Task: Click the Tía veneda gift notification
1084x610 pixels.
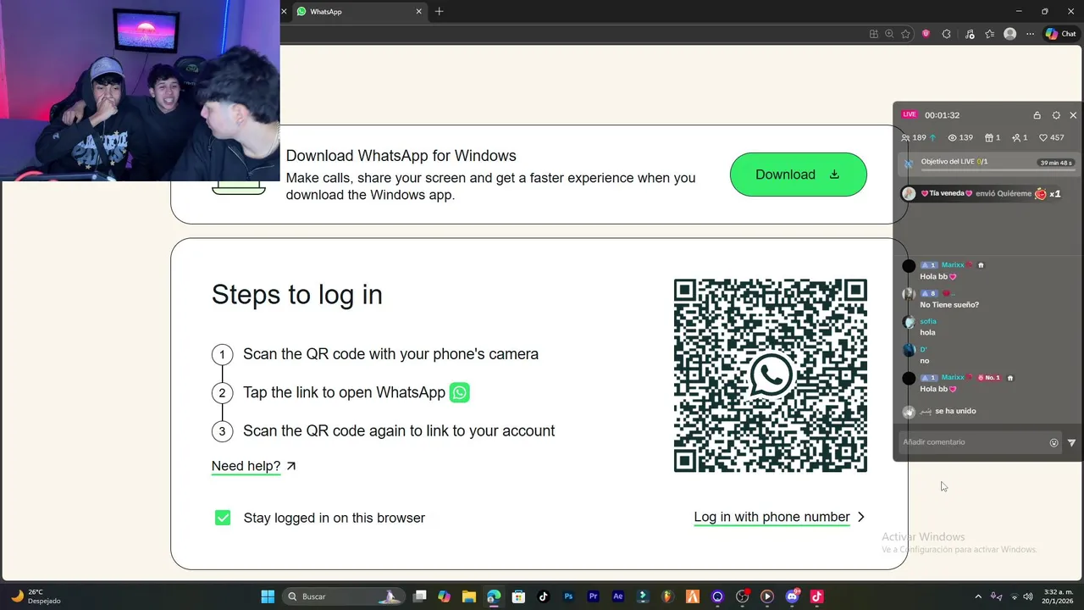Action: (982, 194)
